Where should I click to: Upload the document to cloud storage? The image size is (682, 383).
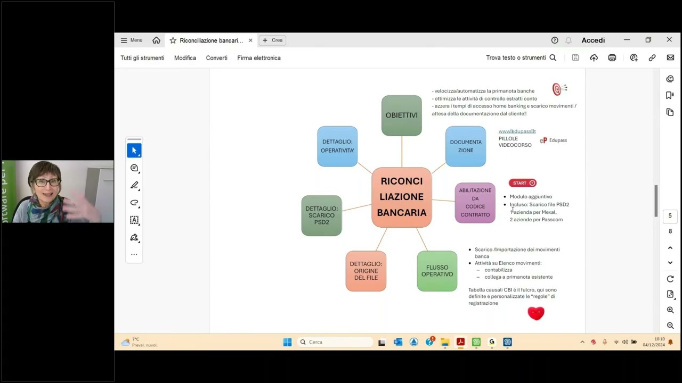[x=594, y=57]
